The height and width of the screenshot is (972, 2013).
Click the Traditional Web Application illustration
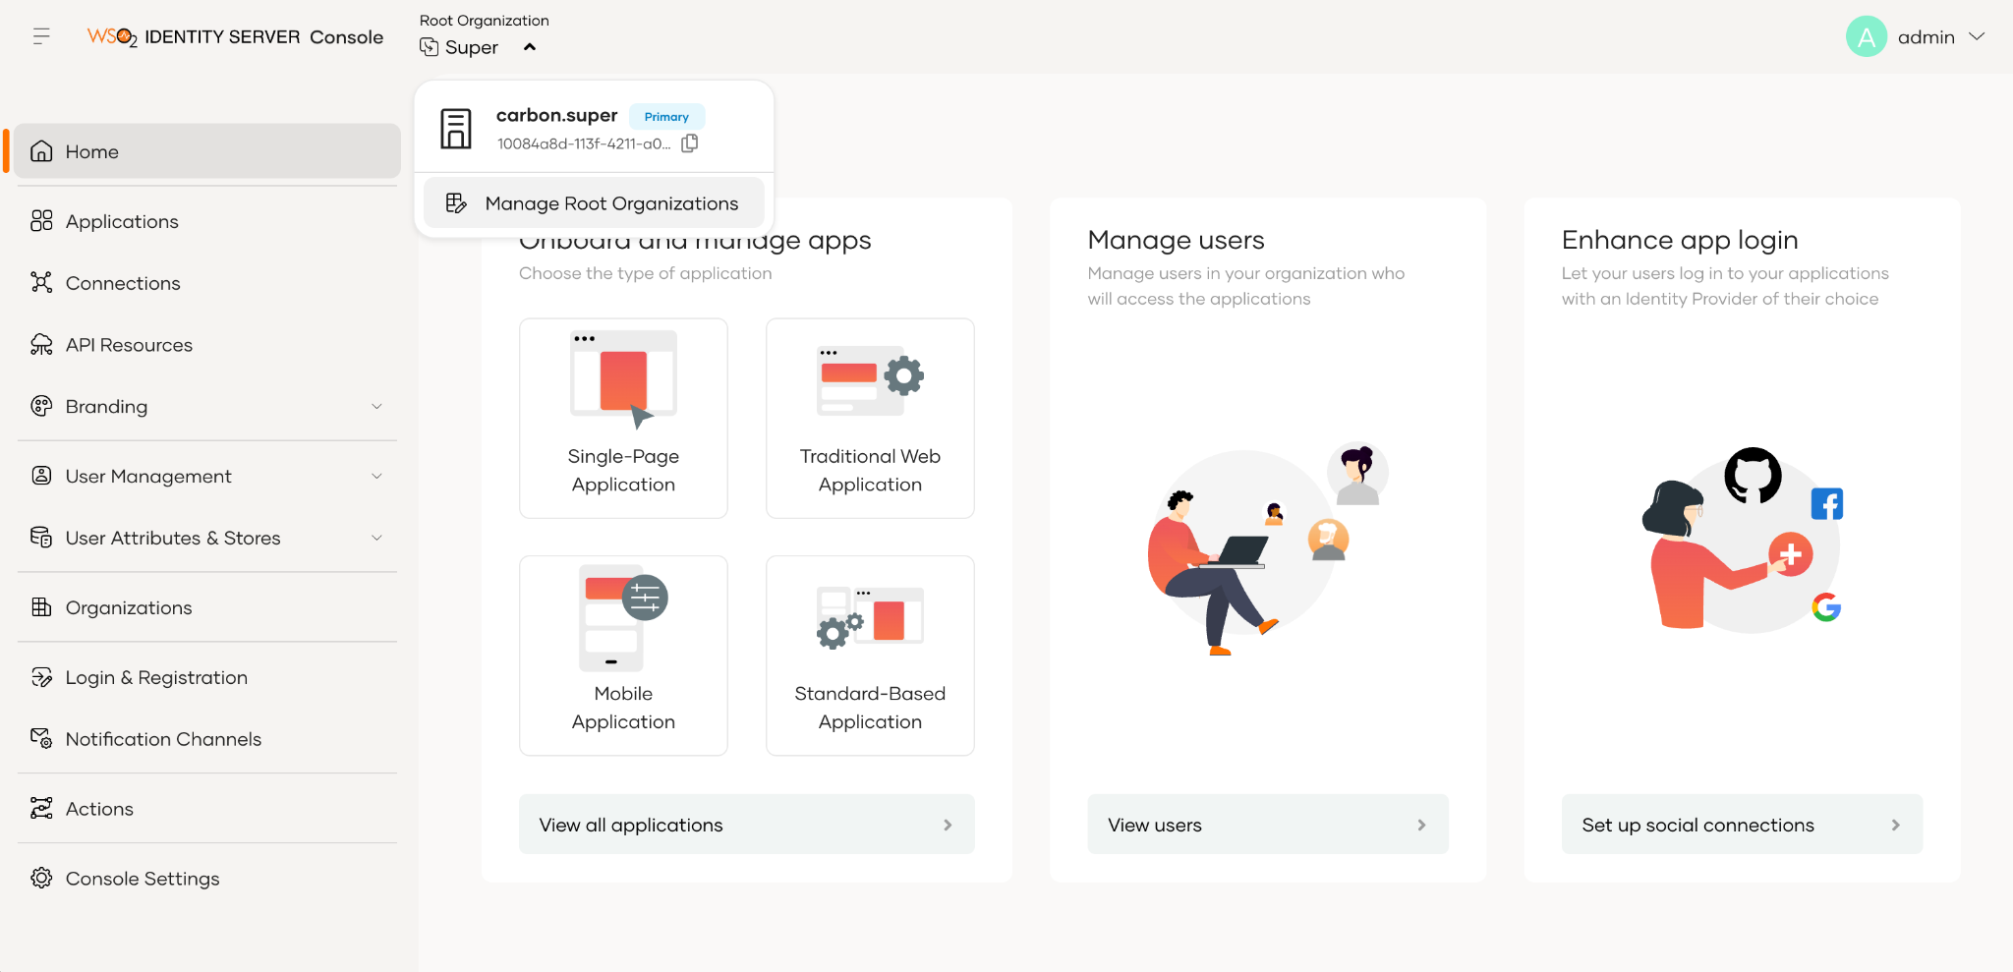coord(870,380)
